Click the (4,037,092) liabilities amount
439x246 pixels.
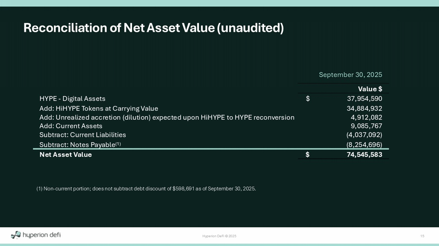[x=364, y=135]
